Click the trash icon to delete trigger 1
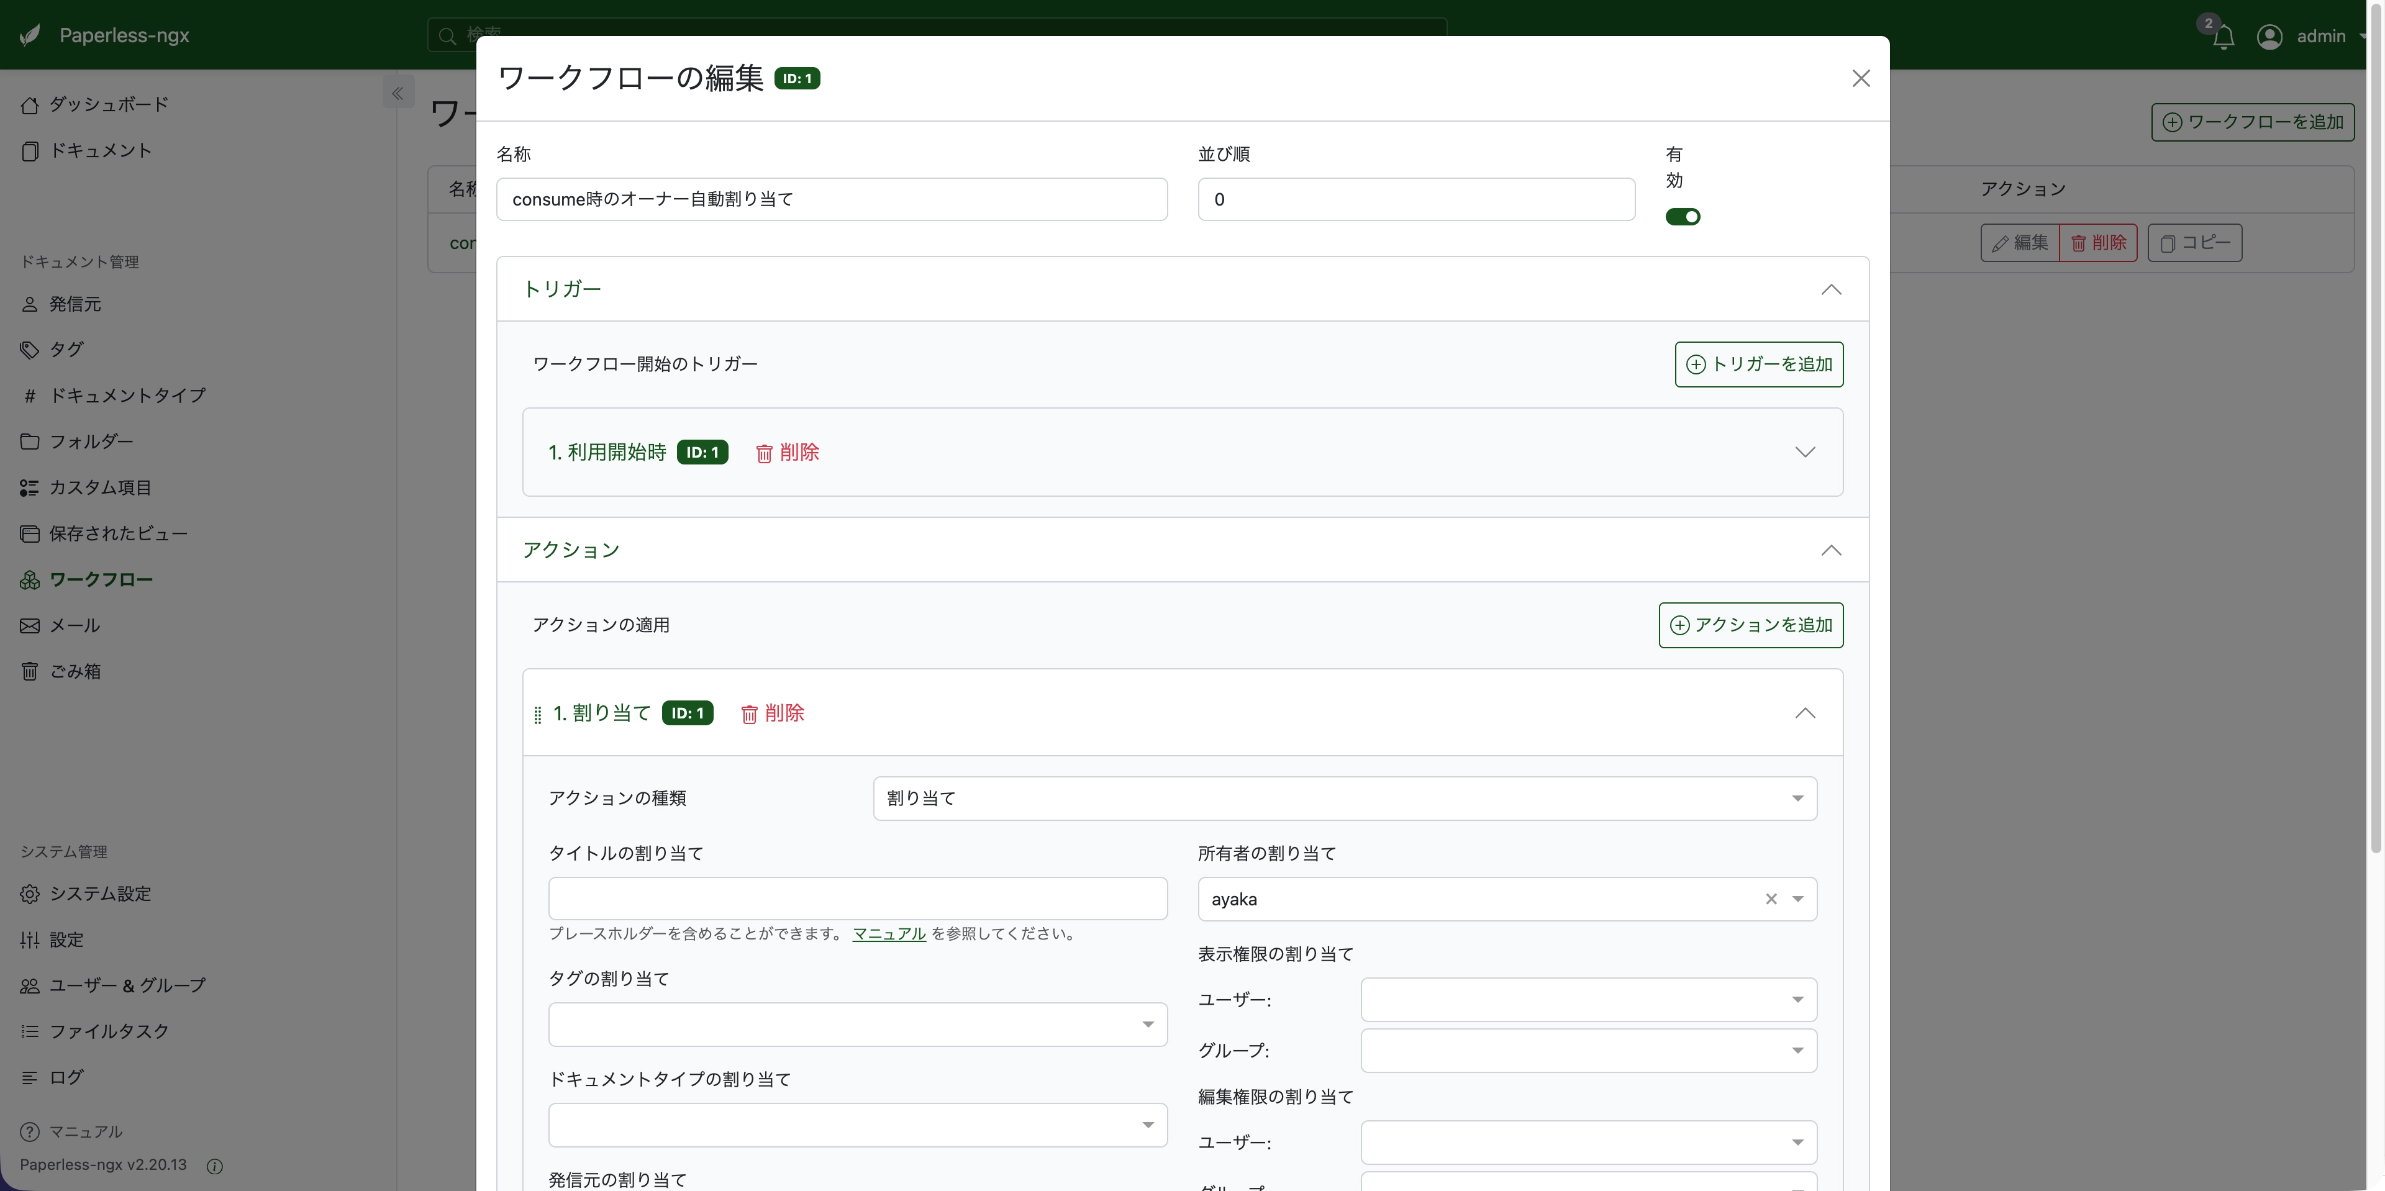Viewport: 2385px width, 1191px height. click(764, 453)
